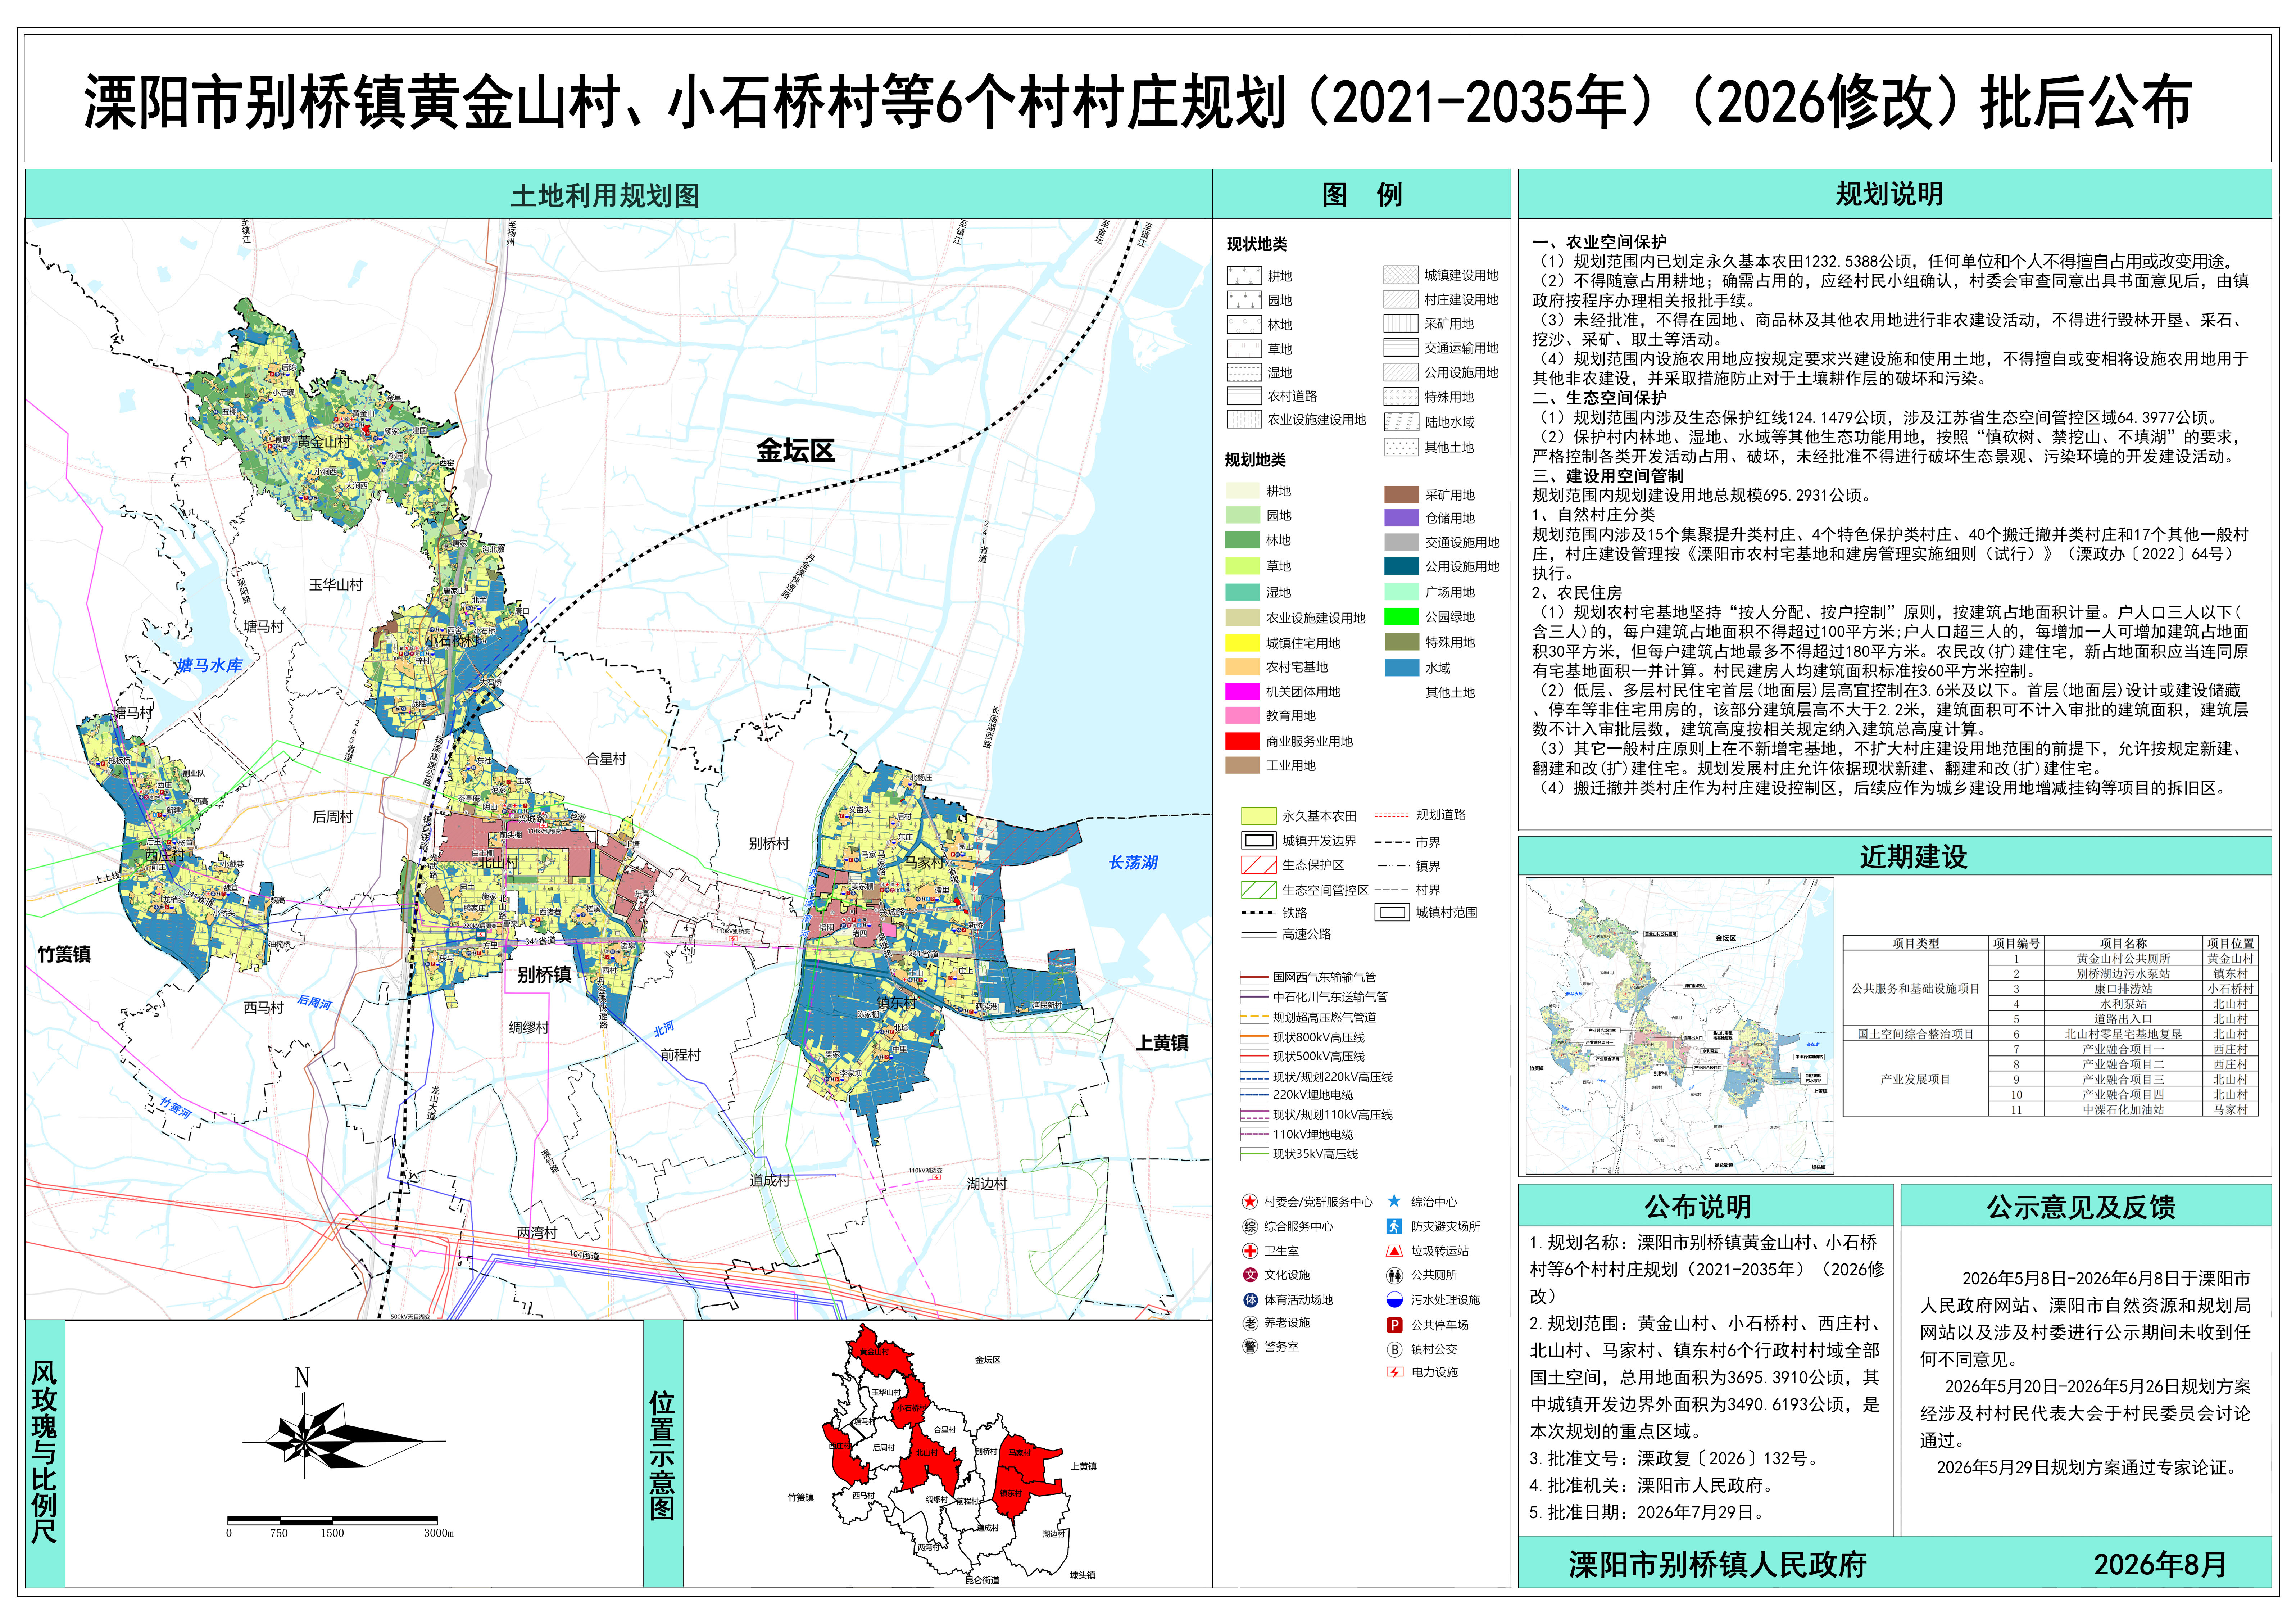Click the 国网西气东输输气管 legend entry
2296x1624 pixels.
pyautogui.click(x=1308, y=977)
